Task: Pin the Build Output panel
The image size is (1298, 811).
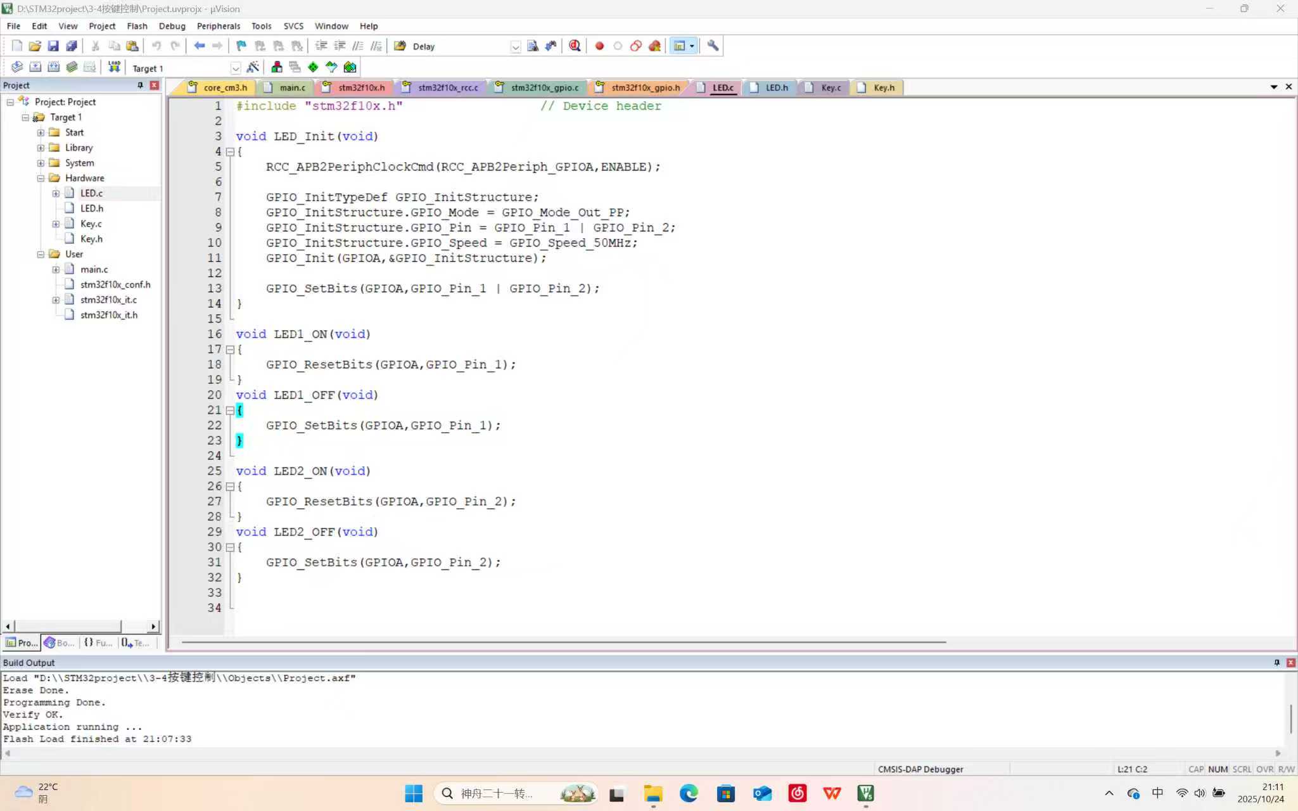Action: 1276,662
